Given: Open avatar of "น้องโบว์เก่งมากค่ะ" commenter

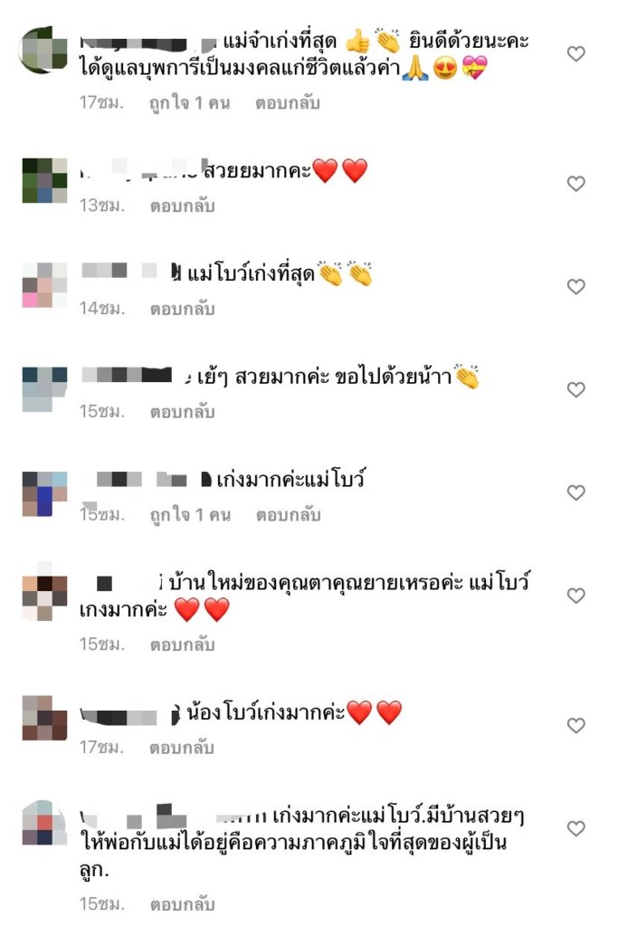Looking at the screenshot, I should (x=44, y=718).
